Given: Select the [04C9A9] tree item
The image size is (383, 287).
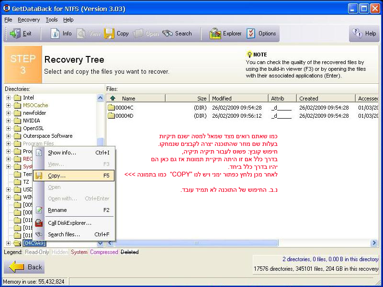Looking at the screenshot, I should [34, 243].
